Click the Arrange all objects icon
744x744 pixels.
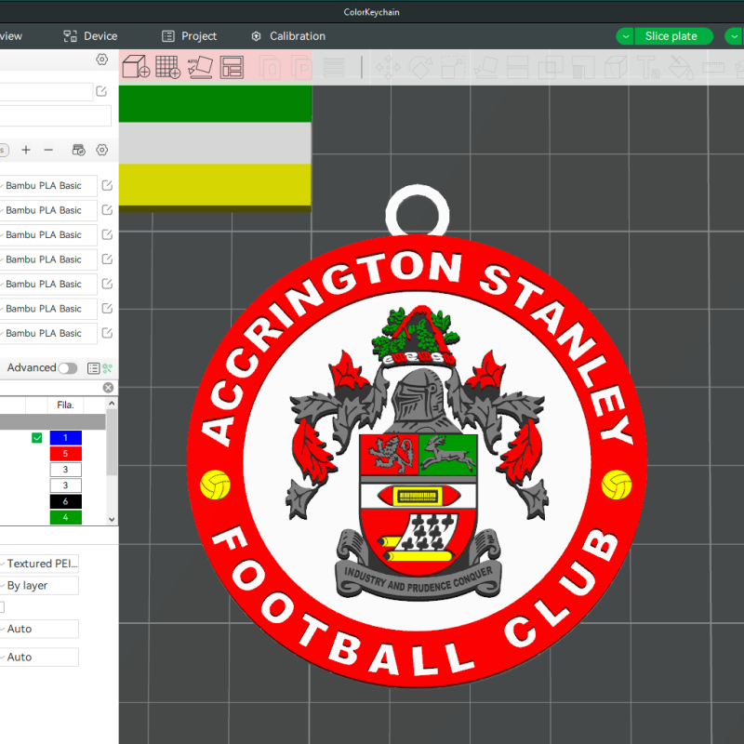[232, 67]
